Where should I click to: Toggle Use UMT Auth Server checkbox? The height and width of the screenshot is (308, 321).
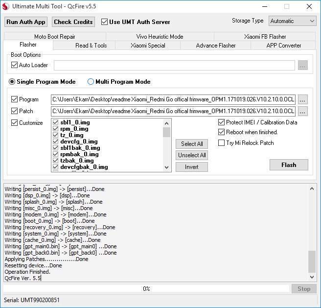click(104, 22)
